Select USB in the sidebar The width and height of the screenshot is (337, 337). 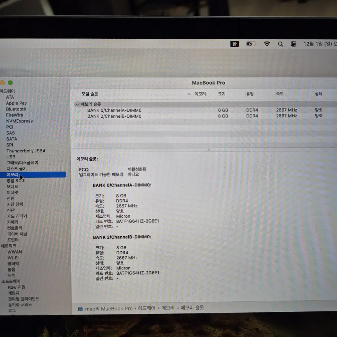click(11, 157)
